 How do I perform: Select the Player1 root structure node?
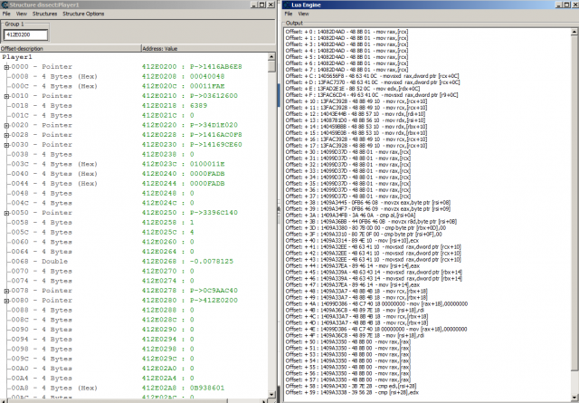coord(17,56)
